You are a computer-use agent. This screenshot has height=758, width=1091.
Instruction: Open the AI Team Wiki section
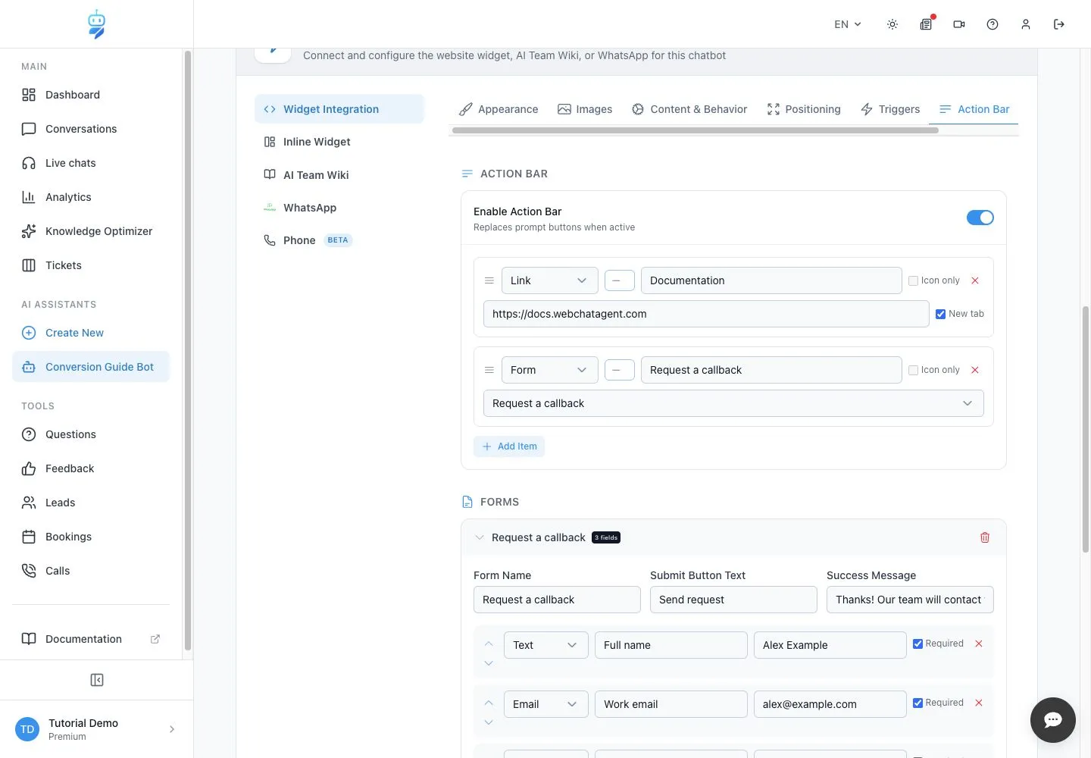tap(339, 175)
